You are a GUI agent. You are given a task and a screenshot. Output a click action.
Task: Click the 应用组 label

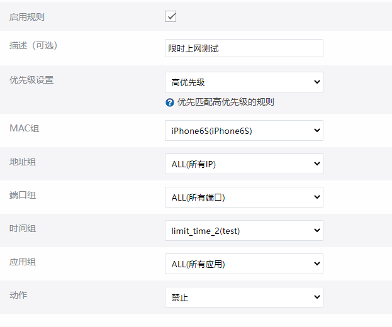pos(23,262)
